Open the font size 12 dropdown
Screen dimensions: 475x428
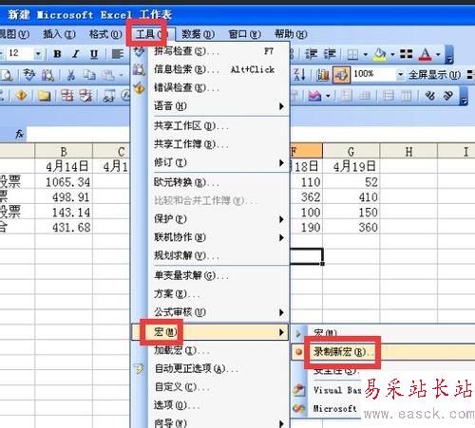click(38, 54)
